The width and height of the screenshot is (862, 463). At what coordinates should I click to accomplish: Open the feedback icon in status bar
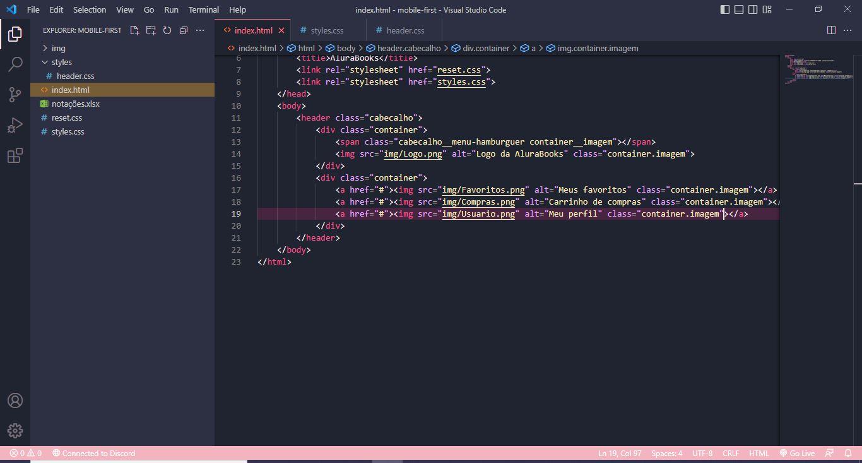click(830, 454)
